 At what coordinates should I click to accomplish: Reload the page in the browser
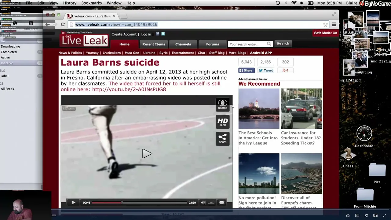pos(63,24)
